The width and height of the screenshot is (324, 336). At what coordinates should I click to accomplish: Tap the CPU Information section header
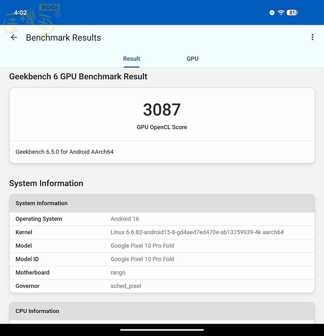pyautogui.click(x=162, y=311)
